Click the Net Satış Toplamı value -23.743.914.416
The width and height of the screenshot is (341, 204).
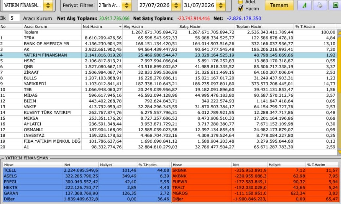click(x=194, y=18)
